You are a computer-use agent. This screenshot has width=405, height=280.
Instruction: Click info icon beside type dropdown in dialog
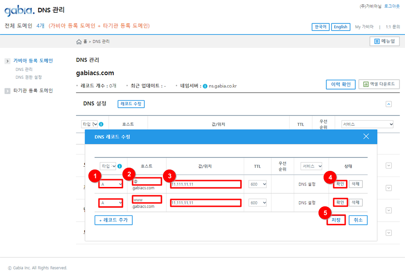119,166
